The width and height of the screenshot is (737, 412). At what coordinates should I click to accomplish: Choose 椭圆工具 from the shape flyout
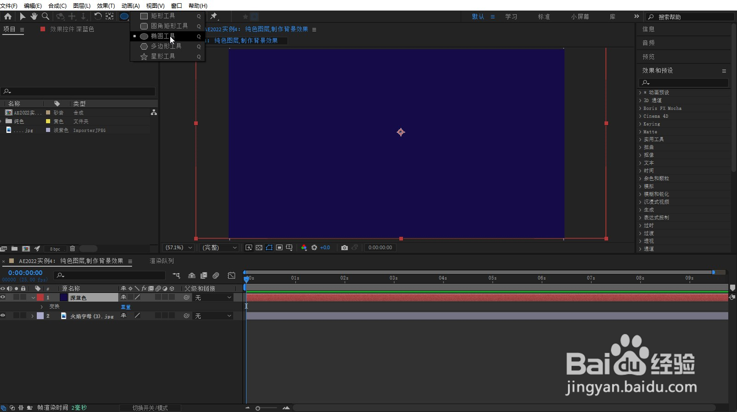click(167, 36)
